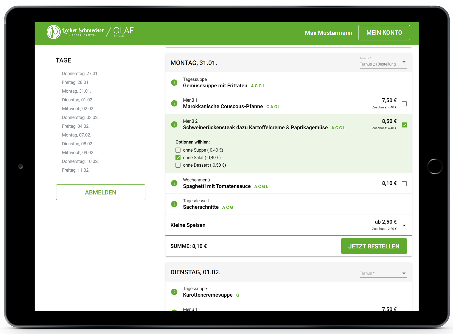Open info icon for Schweinerückensteak menu
455x334 pixels.
(x=174, y=124)
